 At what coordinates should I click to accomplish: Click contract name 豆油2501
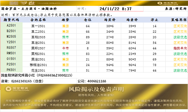tap(38, 43)
